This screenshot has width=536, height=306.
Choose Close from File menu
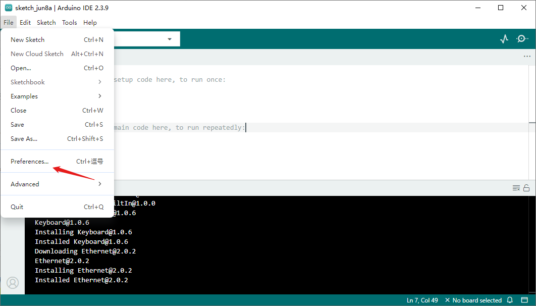click(57, 111)
